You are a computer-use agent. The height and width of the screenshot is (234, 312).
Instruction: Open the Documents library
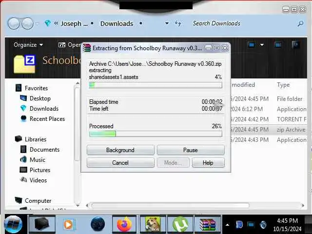point(44,150)
